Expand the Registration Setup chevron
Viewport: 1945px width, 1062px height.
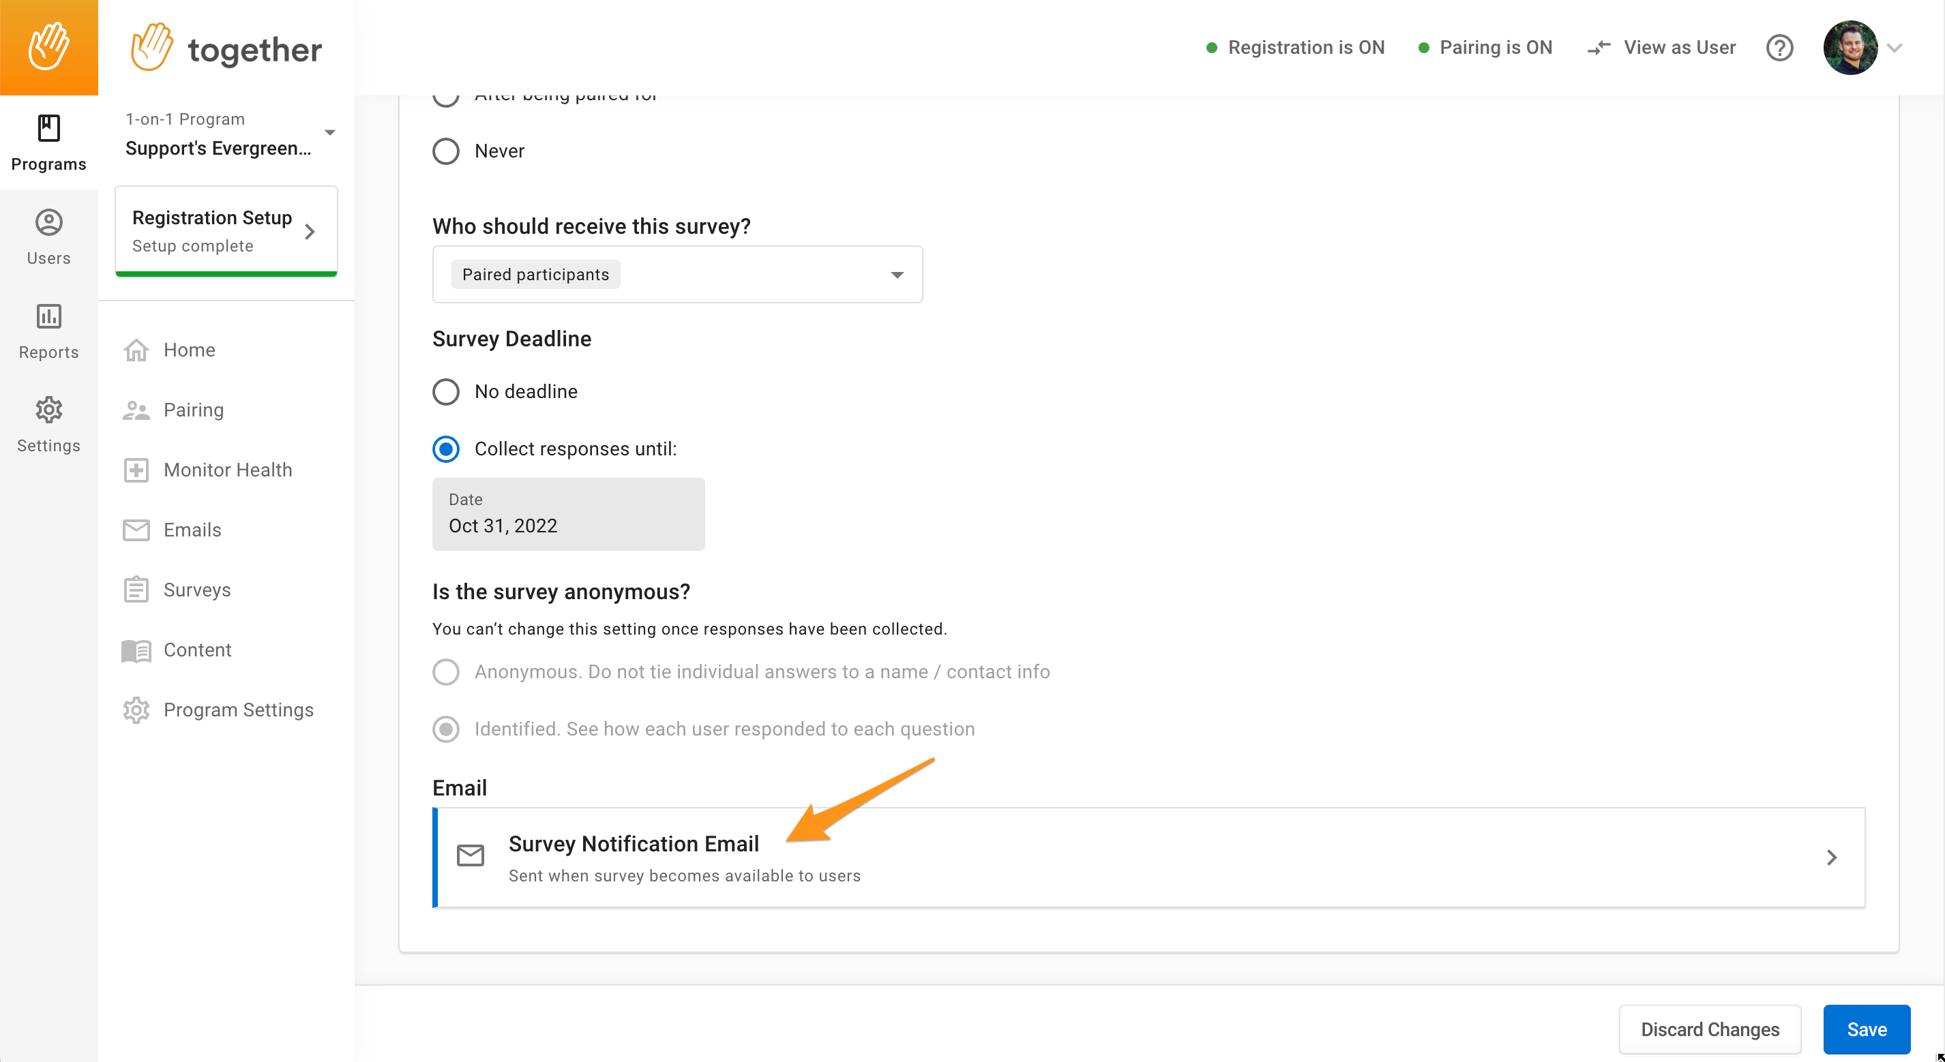pyautogui.click(x=310, y=232)
